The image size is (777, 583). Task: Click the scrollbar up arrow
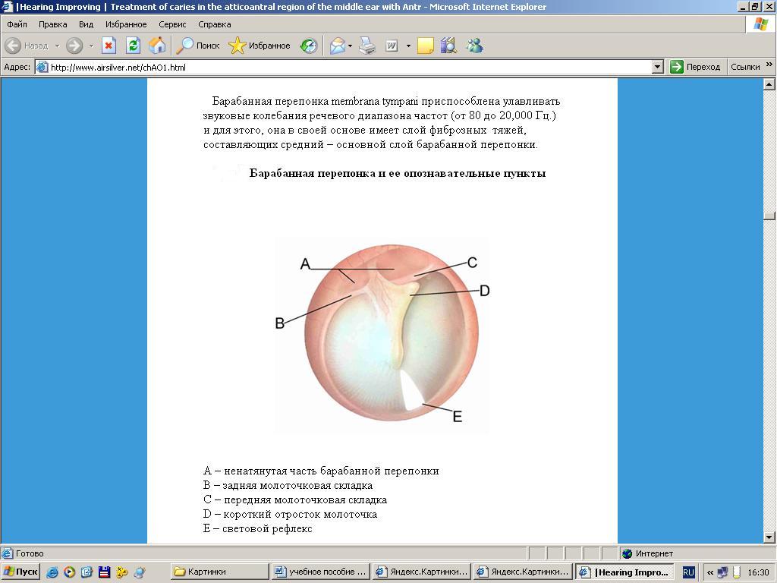(769, 84)
